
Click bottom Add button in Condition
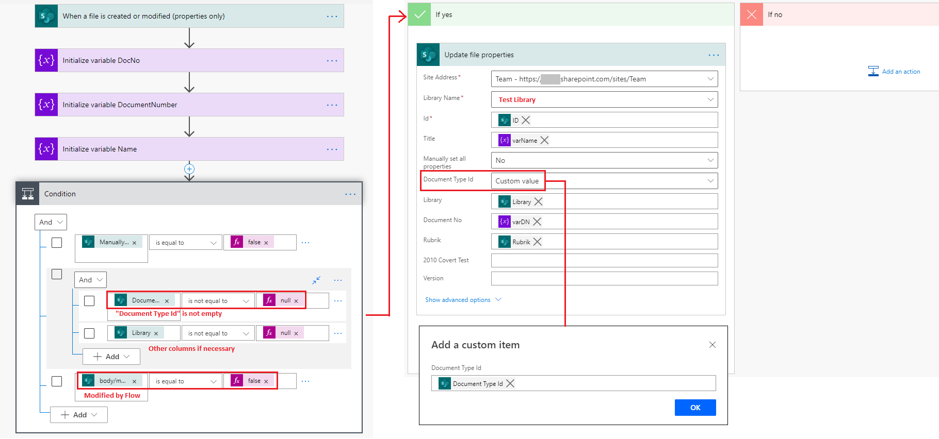[79, 415]
